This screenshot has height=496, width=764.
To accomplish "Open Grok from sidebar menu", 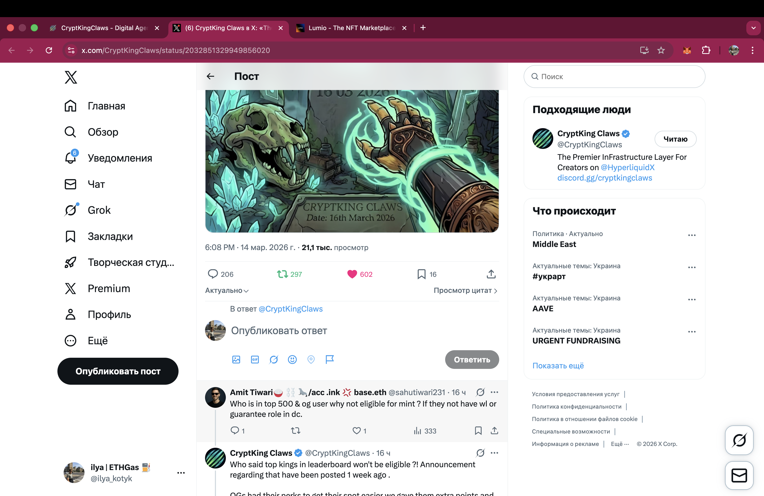I will point(87,210).
